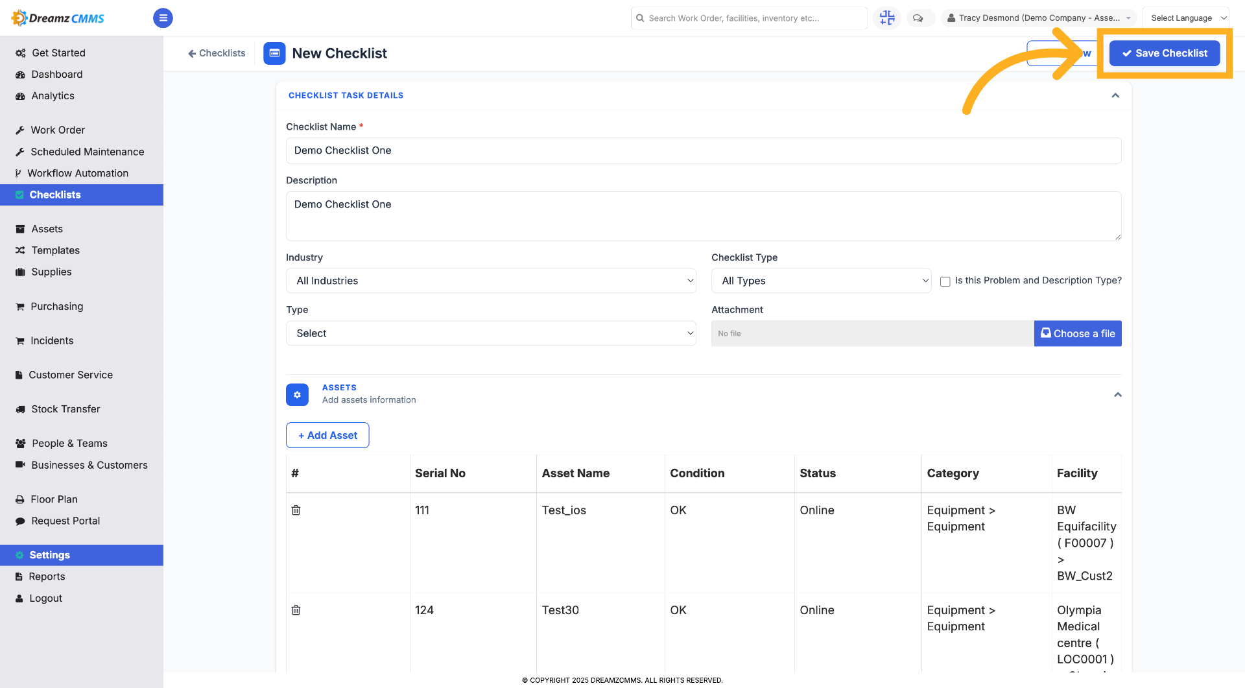Click the DreamzCMMS logo
This screenshot has width=1245, height=688.
click(58, 18)
